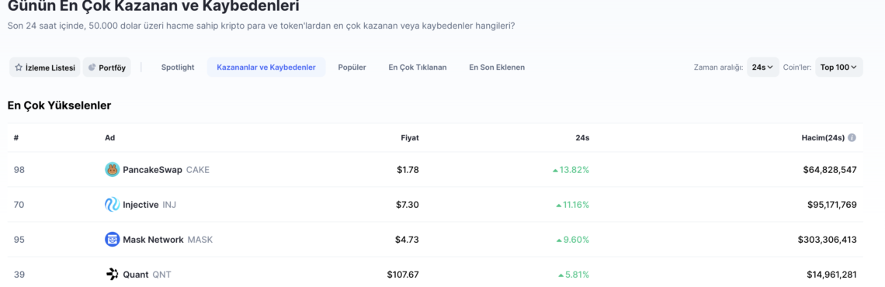Screen dimensions: 885x287
Task: Click the Hacim(24s) info icon
Action: click(852, 137)
